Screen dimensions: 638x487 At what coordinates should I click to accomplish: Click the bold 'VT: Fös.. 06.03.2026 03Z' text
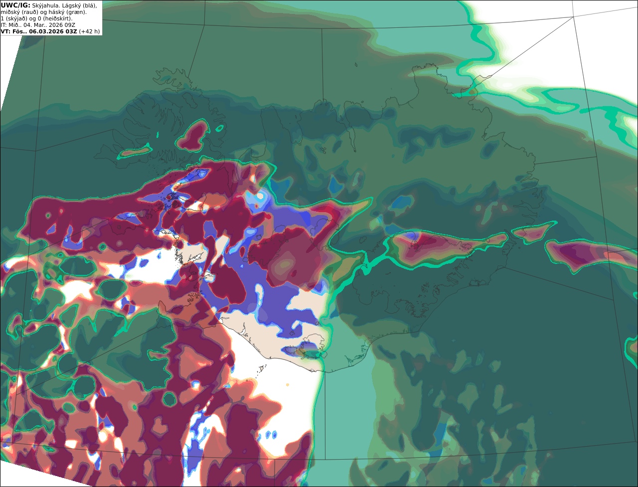(39, 31)
